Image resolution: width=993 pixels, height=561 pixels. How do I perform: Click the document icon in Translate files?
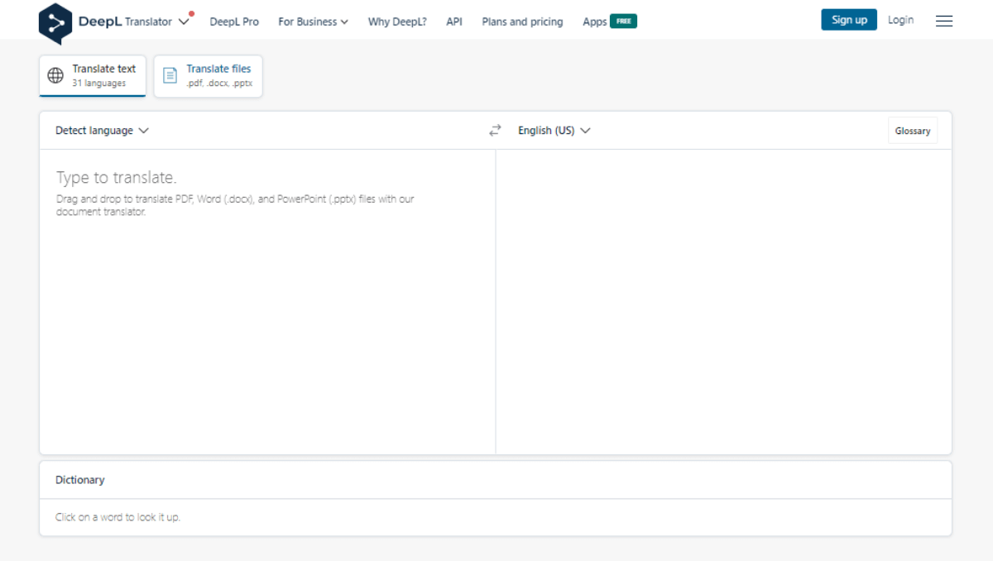point(170,76)
